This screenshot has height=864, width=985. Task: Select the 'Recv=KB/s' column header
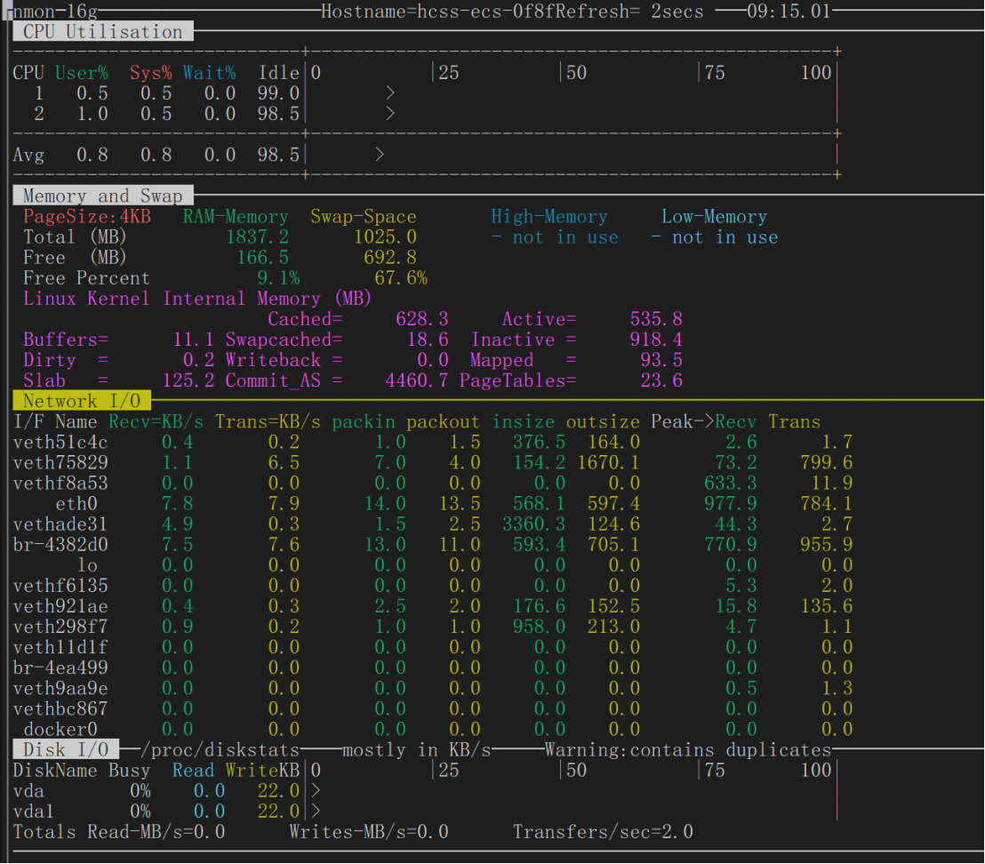(156, 421)
